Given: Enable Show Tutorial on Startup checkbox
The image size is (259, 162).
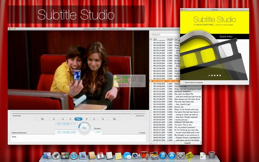Looking at the screenshot, I should click(184, 82).
